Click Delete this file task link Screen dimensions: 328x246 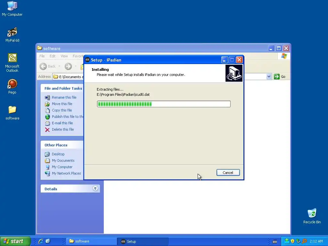(63, 129)
